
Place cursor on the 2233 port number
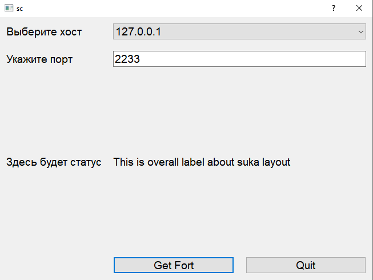[x=127, y=59]
